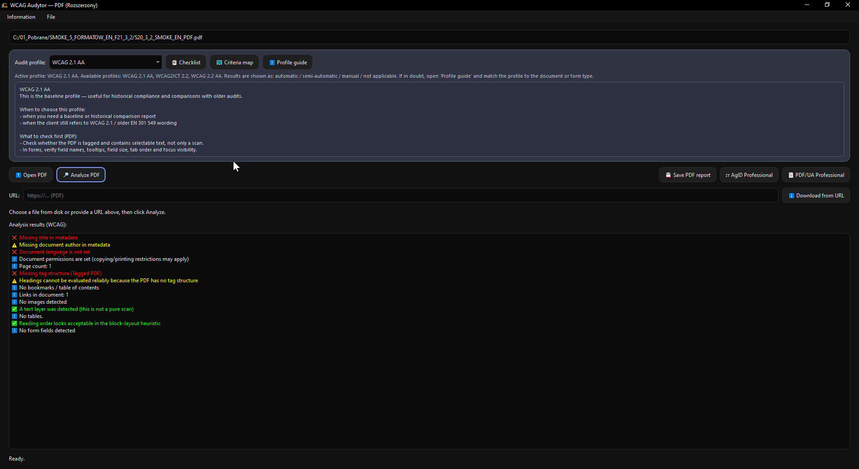Click info icon beside No tables.
Image resolution: width=859 pixels, height=469 pixels.
14,316
